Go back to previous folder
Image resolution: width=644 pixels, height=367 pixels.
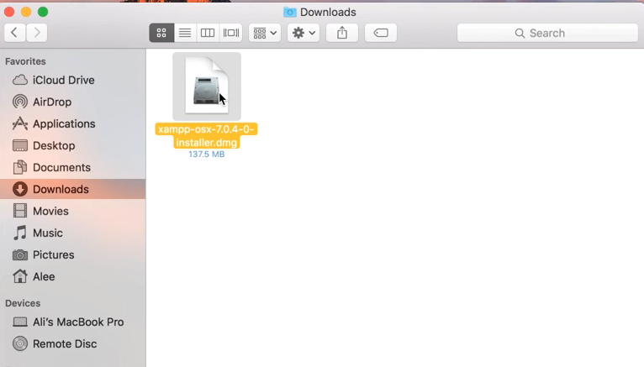[x=15, y=33]
